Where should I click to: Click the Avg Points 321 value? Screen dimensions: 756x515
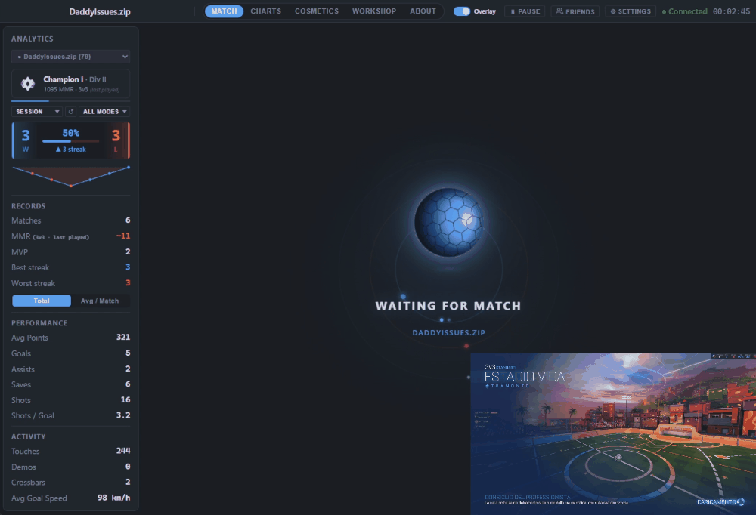123,338
